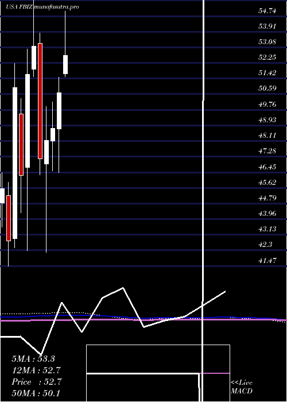Click the 48.93 price axis label
This screenshot has width=287, height=402.
[267, 120]
